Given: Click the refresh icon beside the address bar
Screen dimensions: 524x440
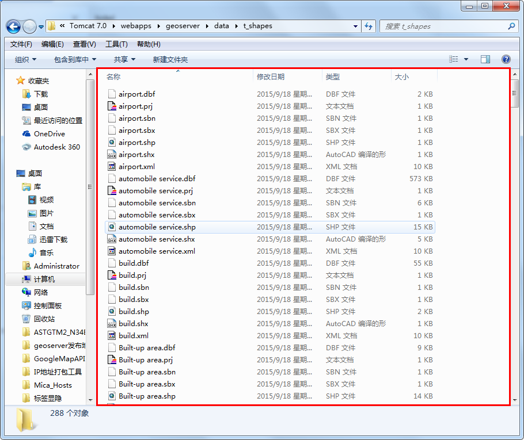Looking at the screenshot, I should click(x=369, y=26).
